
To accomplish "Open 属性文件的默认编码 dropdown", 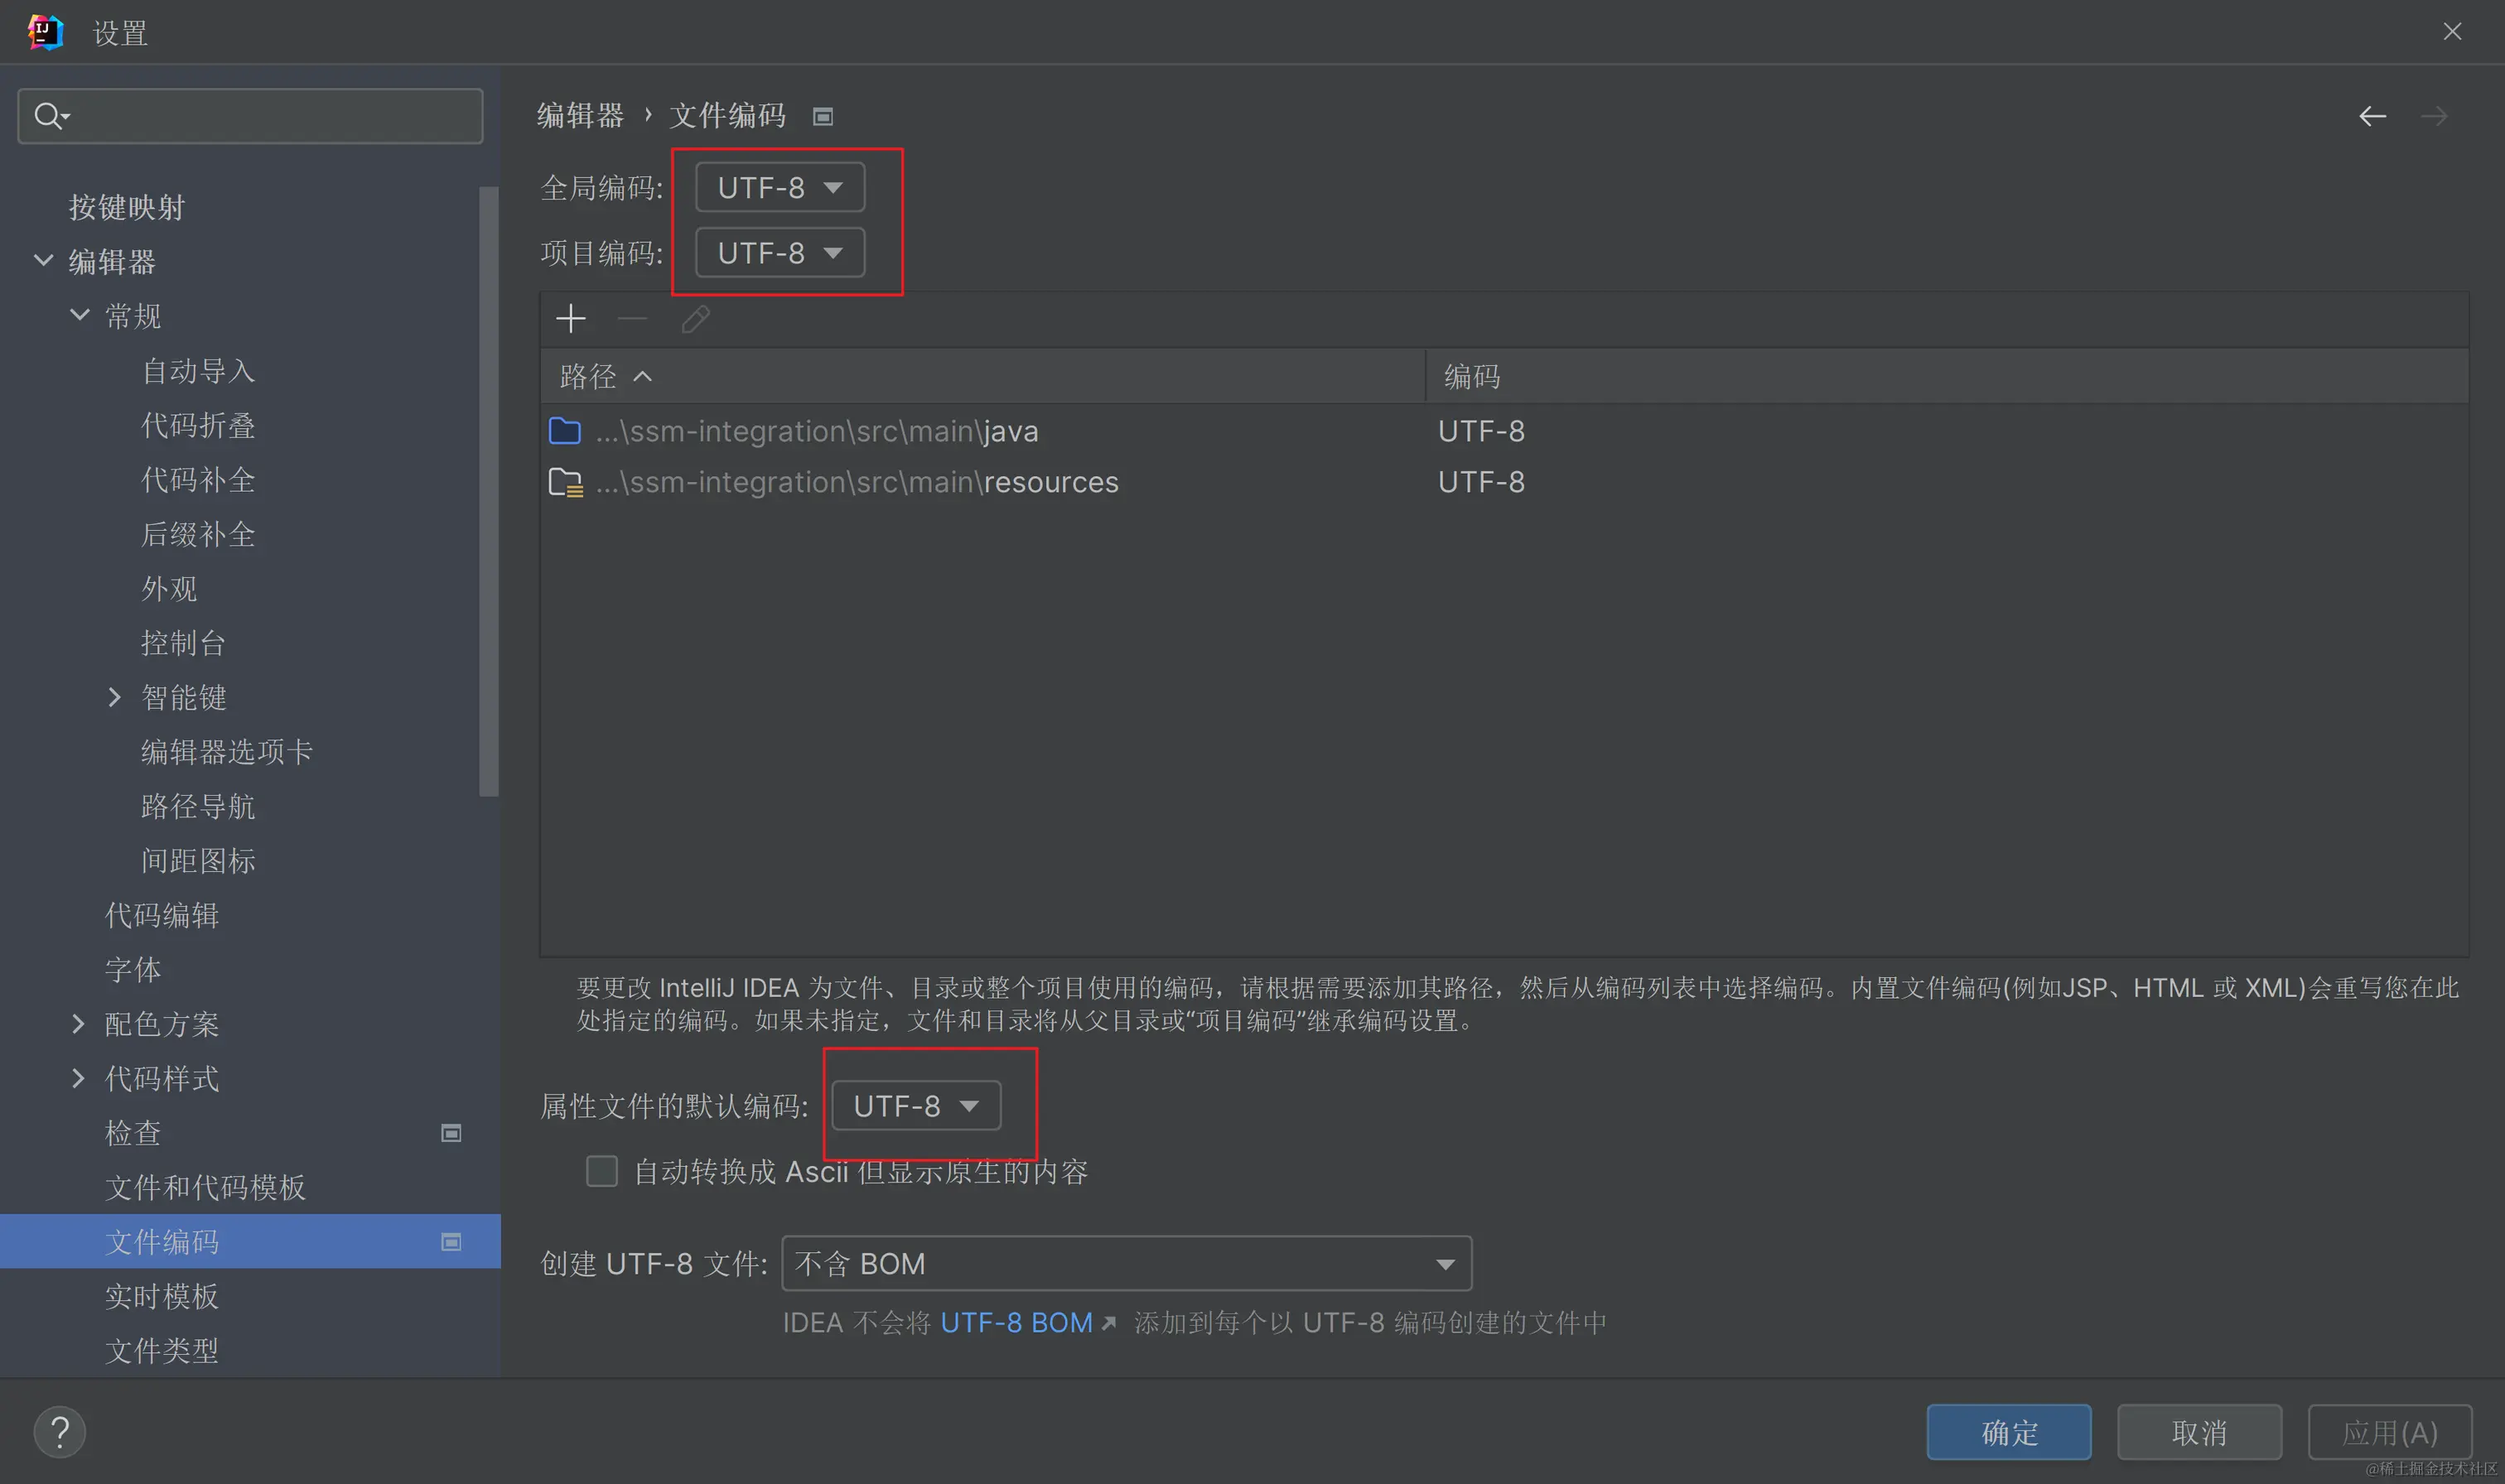I will point(915,1106).
